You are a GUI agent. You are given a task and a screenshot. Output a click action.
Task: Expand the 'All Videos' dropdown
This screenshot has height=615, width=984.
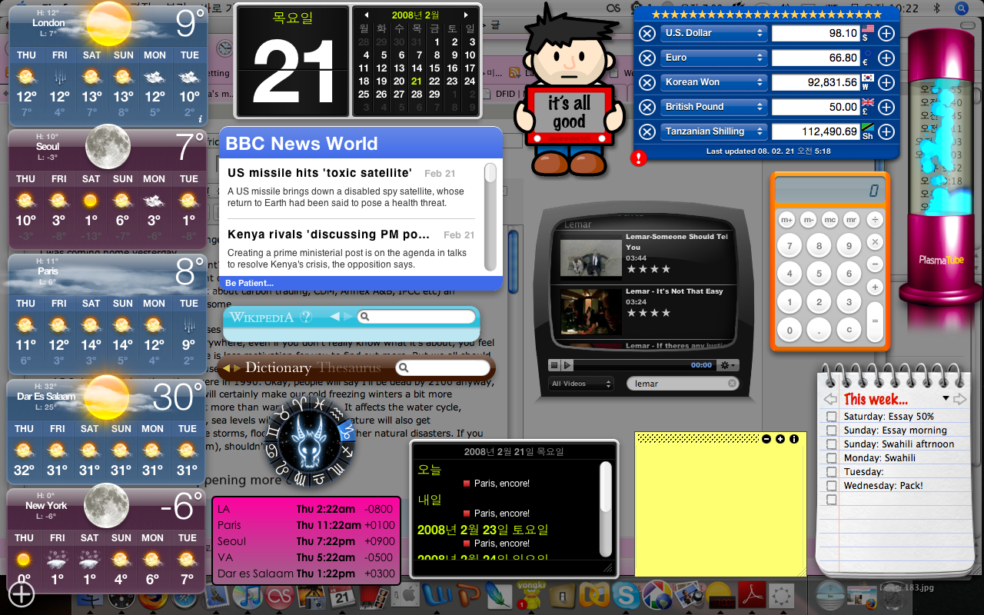pos(580,384)
